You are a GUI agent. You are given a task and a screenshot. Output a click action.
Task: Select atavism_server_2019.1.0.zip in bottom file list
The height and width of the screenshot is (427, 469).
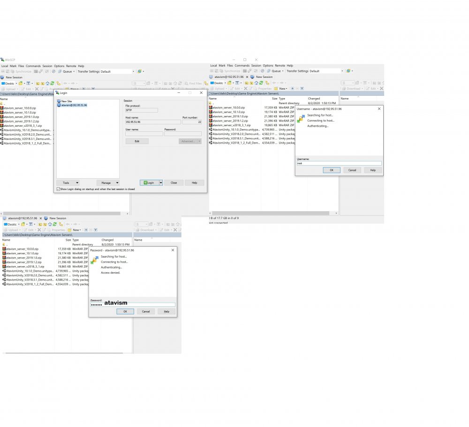pyautogui.click(x=24, y=258)
